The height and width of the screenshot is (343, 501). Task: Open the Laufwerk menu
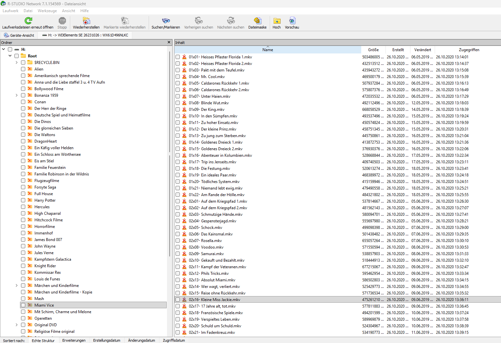click(x=10, y=11)
